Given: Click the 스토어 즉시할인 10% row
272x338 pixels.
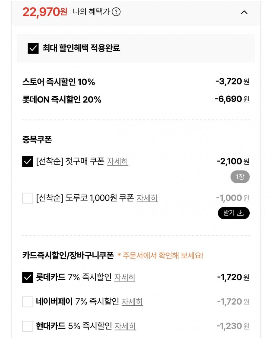Looking at the screenshot, I should (59, 82).
